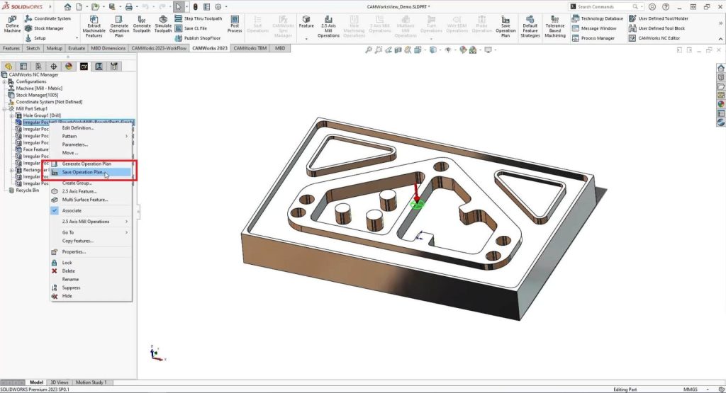Start Simulate Toolpath

[x=163, y=24]
